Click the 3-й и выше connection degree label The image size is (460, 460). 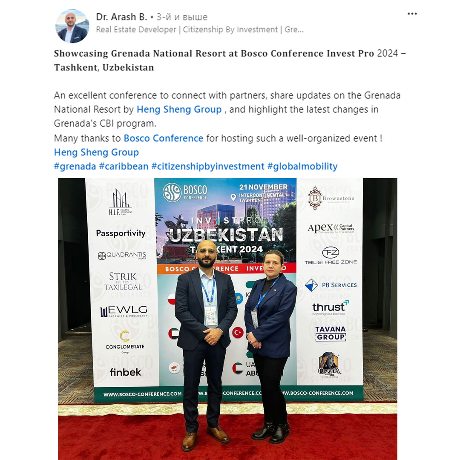coord(182,17)
